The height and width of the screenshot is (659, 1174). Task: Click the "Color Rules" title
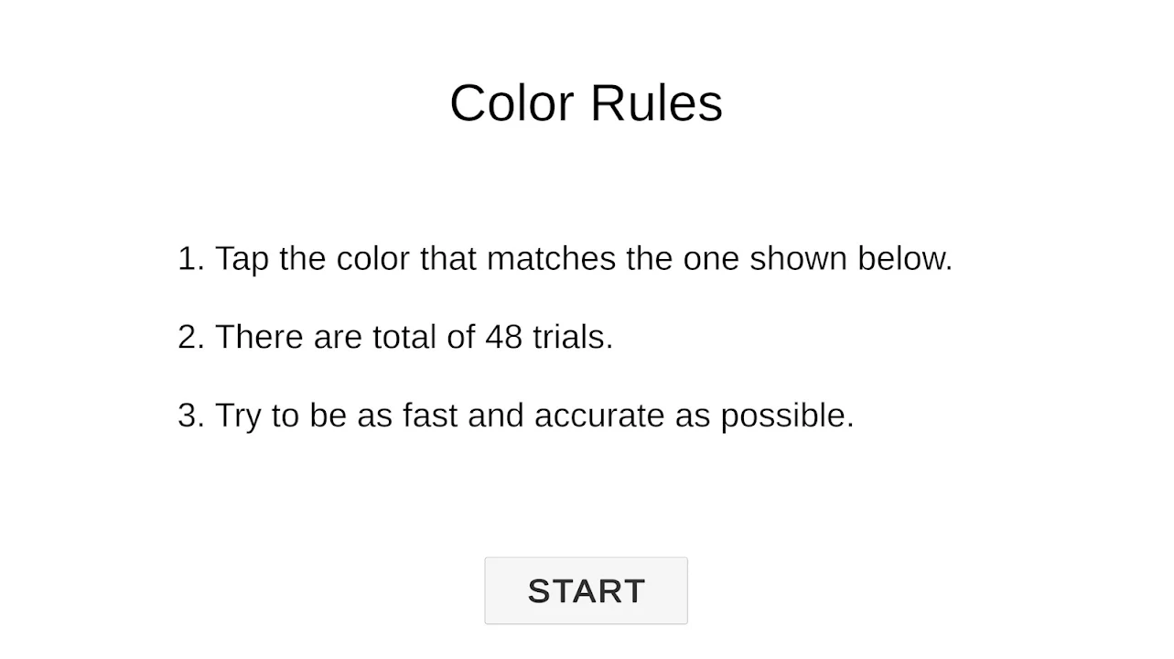[x=586, y=103]
